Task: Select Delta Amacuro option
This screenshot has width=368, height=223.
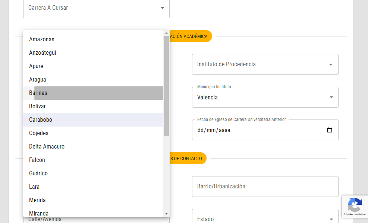Action: pyautogui.click(x=93, y=146)
